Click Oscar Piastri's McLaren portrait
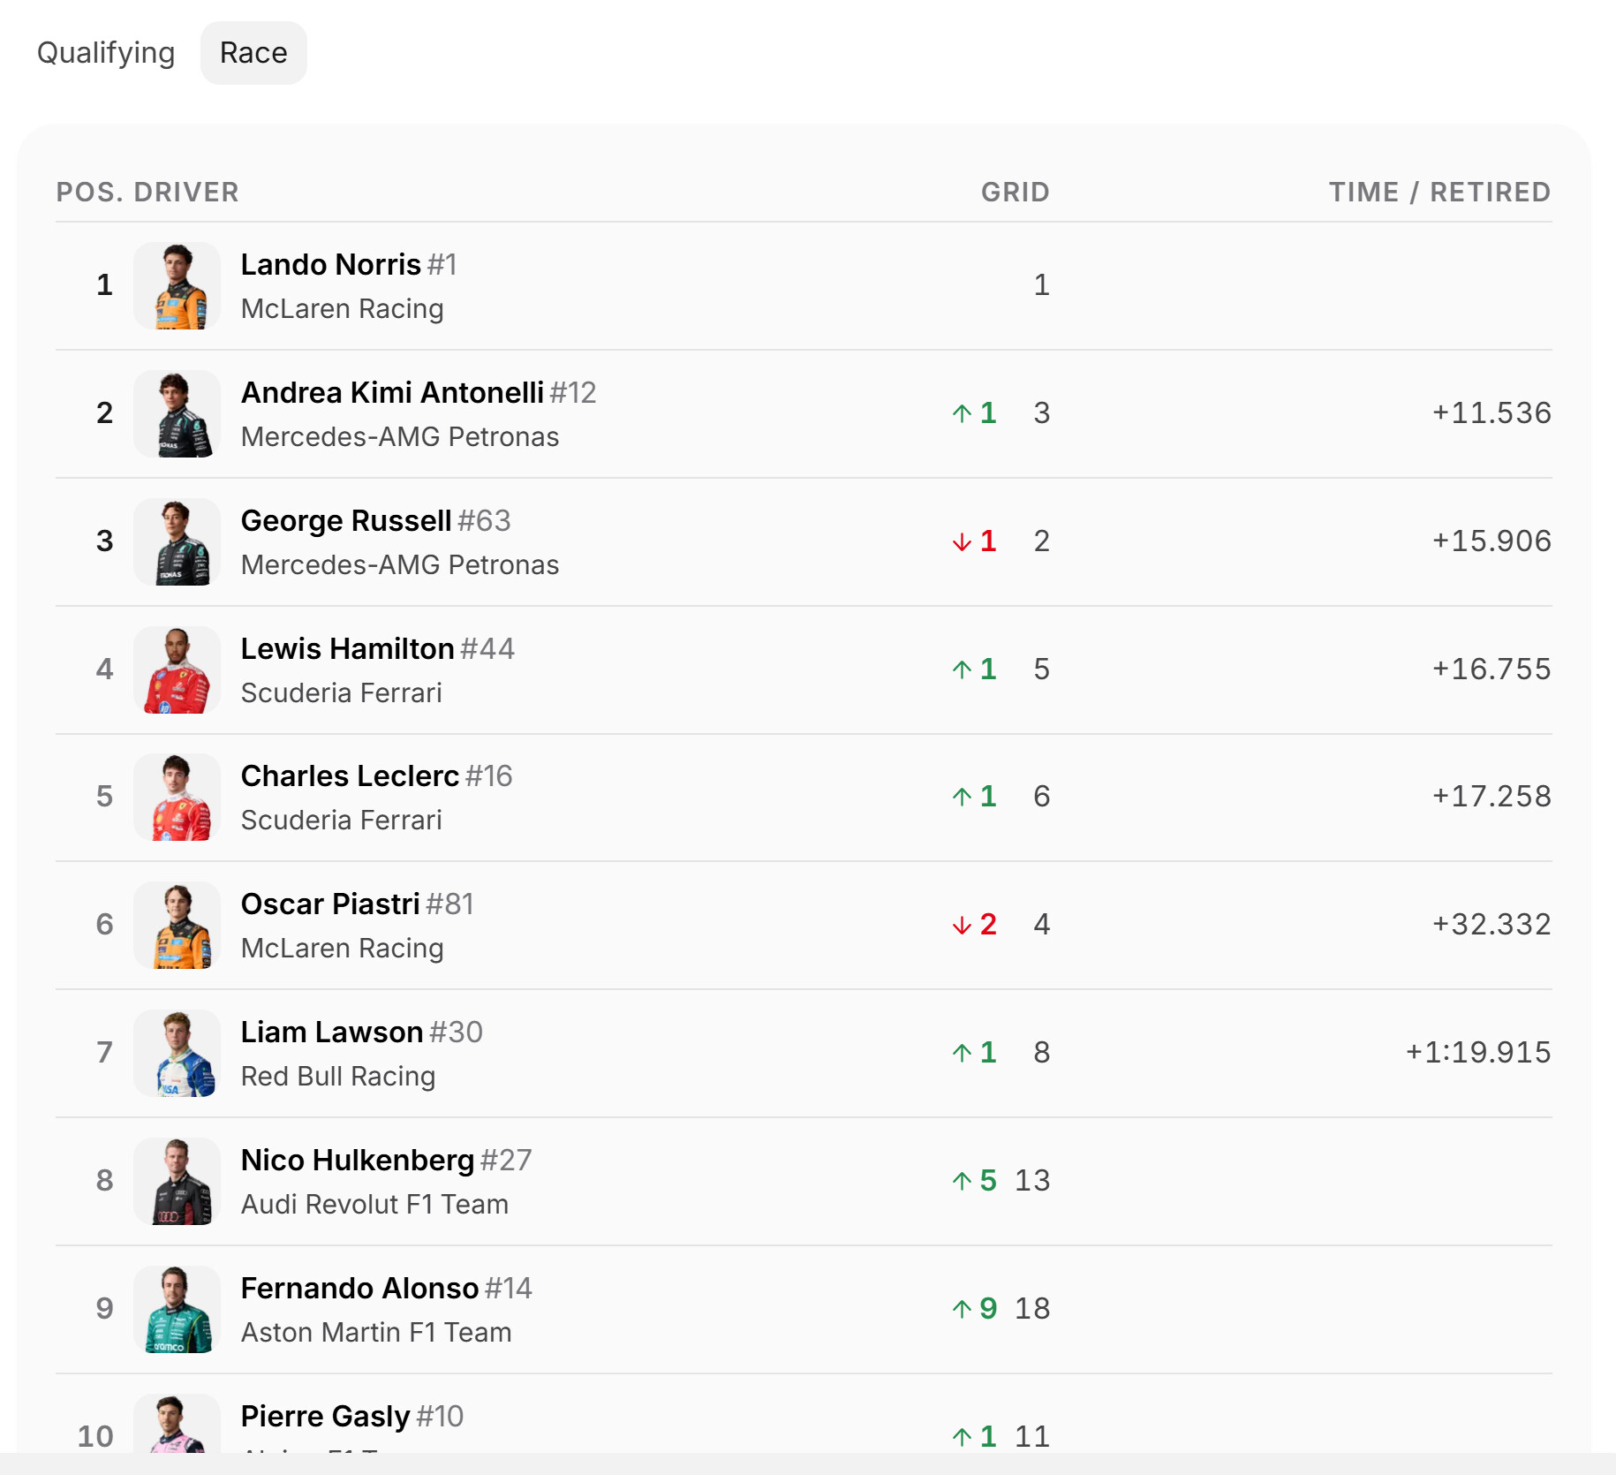 tap(177, 926)
